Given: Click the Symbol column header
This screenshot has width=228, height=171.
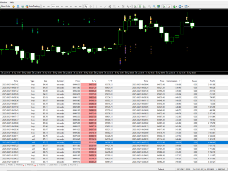Looking at the screenshot, I should [x=60, y=81].
